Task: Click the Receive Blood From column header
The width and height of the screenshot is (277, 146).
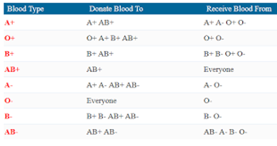Action: (x=239, y=9)
